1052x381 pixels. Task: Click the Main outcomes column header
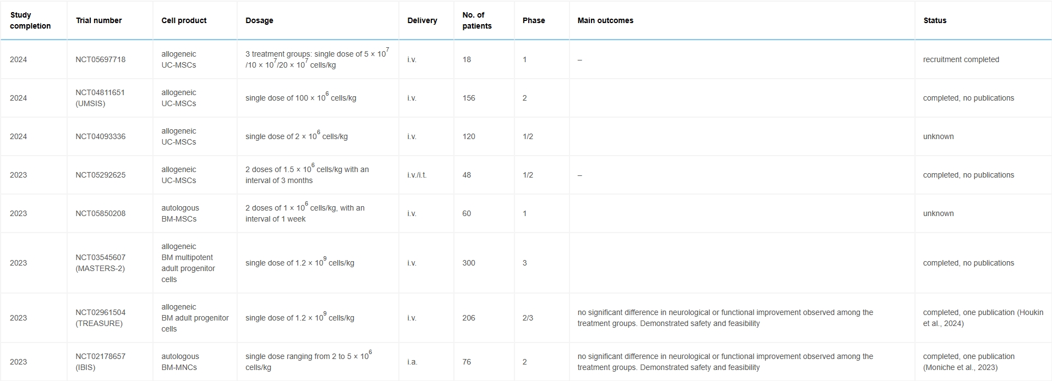[x=605, y=20]
